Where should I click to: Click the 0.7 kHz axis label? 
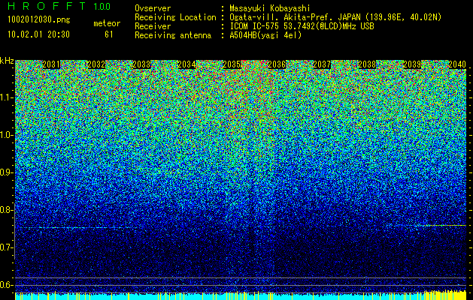6,247
